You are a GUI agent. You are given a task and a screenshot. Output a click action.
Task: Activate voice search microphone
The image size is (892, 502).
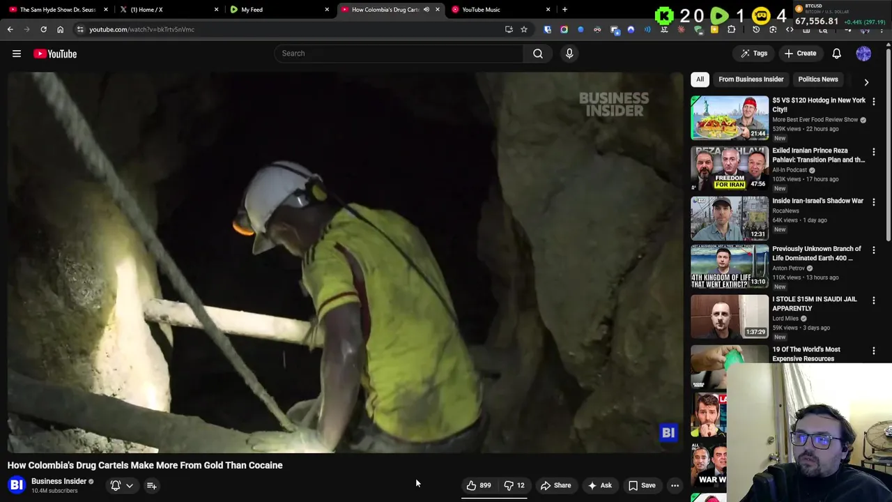coord(569,54)
